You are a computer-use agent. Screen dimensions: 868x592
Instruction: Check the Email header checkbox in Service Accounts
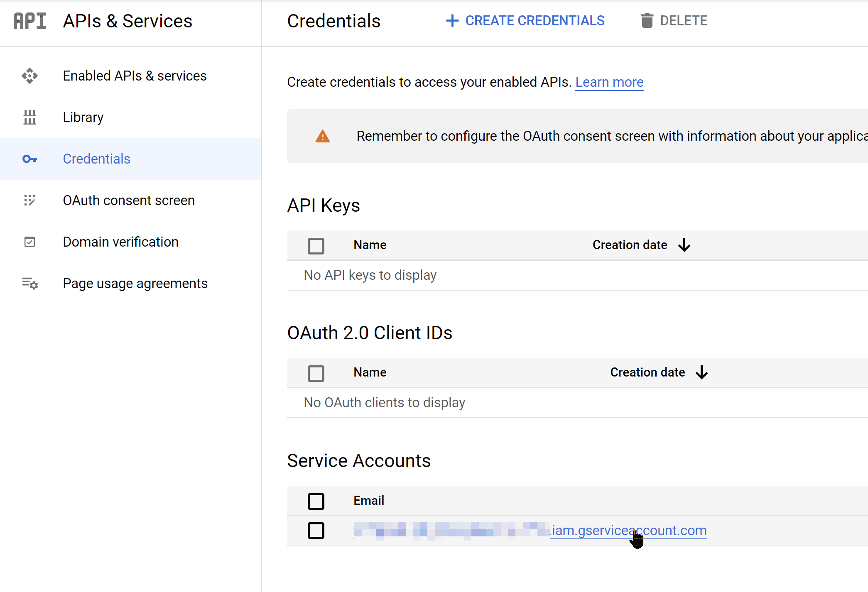coord(316,501)
